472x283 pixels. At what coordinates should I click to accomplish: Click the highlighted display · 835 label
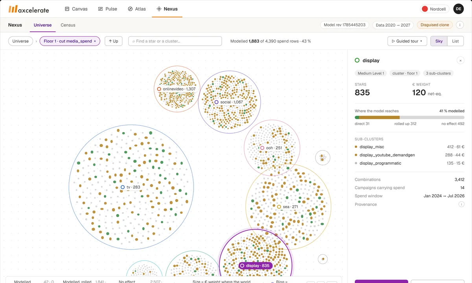(256, 266)
